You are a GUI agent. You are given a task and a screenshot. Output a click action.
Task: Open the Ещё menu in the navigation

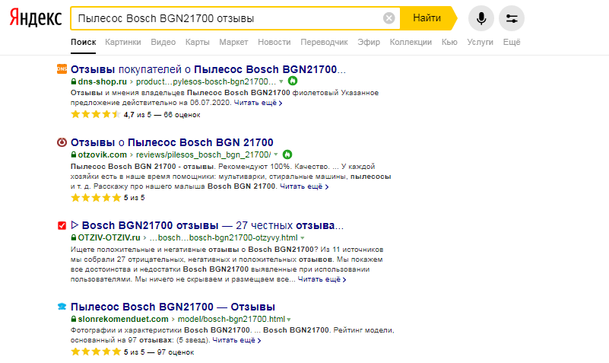tap(511, 42)
